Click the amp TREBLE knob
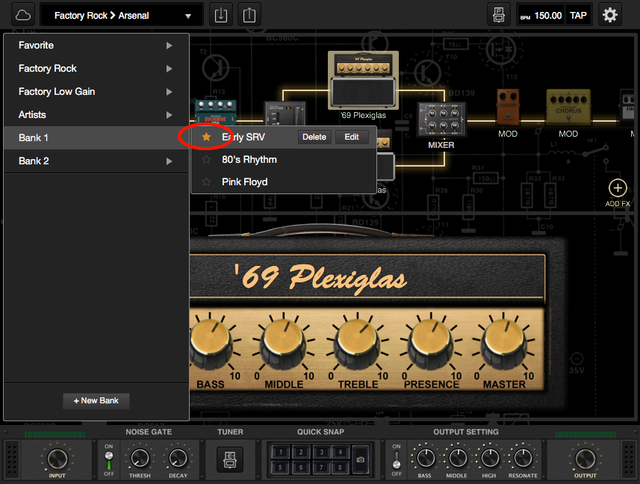This screenshot has width=640, height=484. pyautogui.click(x=356, y=343)
